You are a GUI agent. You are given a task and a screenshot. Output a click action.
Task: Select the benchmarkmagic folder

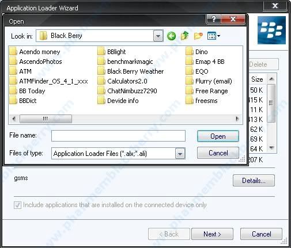pyautogui.click(x=125, y=62)
